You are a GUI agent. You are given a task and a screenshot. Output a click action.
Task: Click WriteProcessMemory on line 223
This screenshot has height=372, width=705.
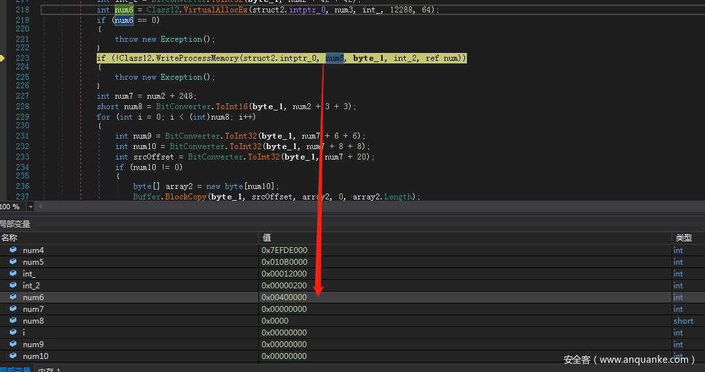(x=198, y=58)
